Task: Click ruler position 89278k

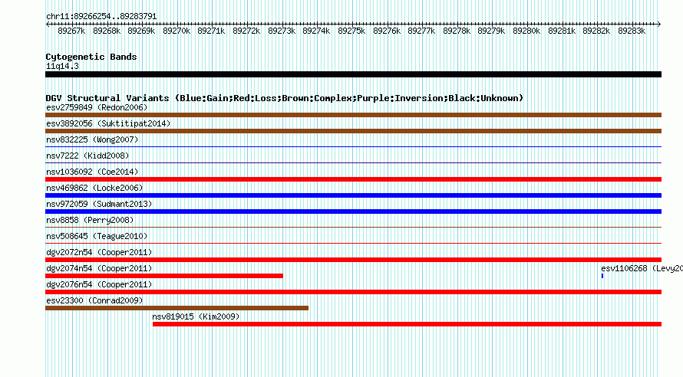Action: point(457,31)
